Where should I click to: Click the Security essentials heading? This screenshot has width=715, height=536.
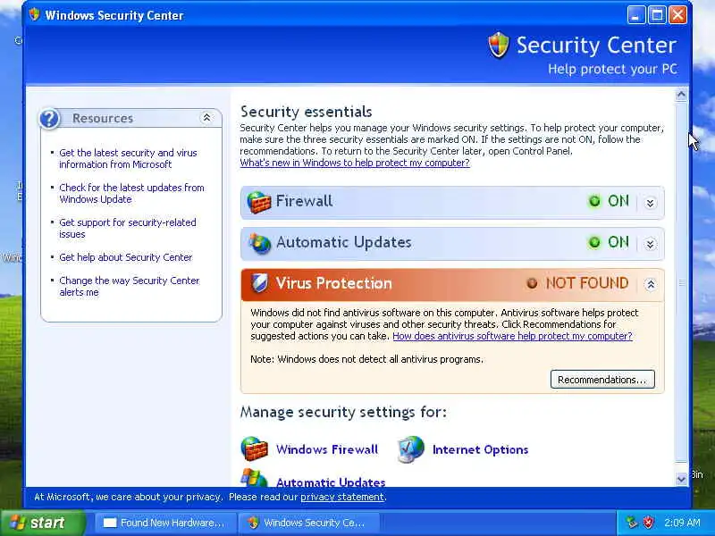click(x=306, y=112)
